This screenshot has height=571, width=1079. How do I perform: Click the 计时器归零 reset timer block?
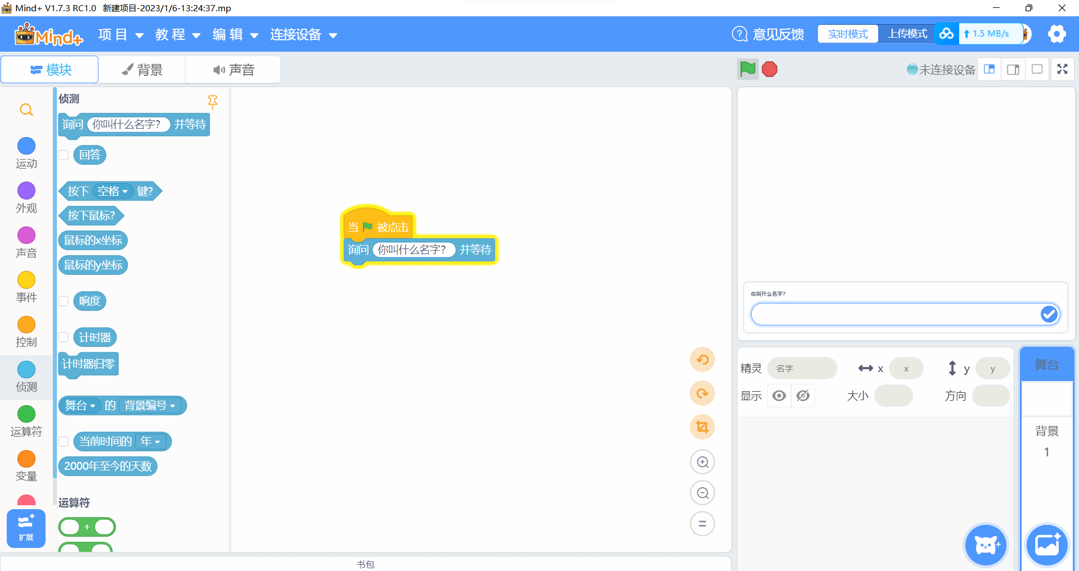pyautogui.click(x=88, y=364)
